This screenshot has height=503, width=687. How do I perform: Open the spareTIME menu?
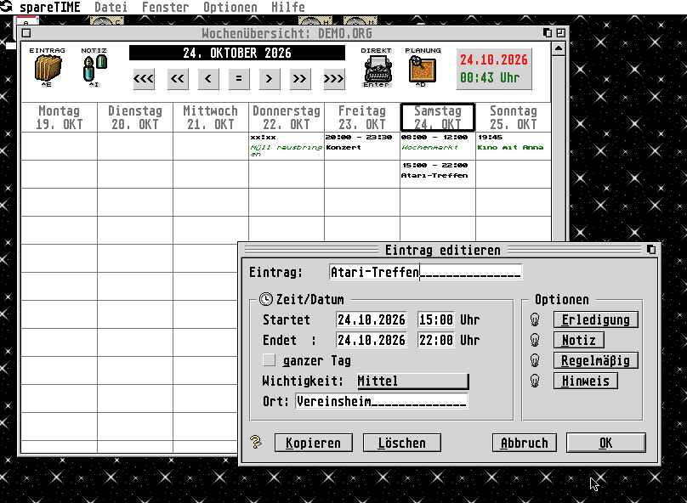[x=49, y=7]
